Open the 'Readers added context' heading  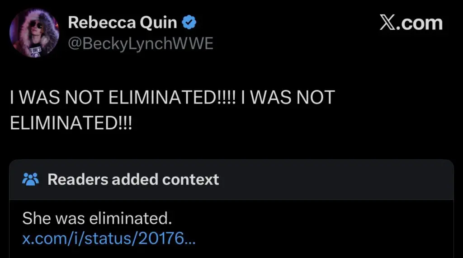point(133,179)
